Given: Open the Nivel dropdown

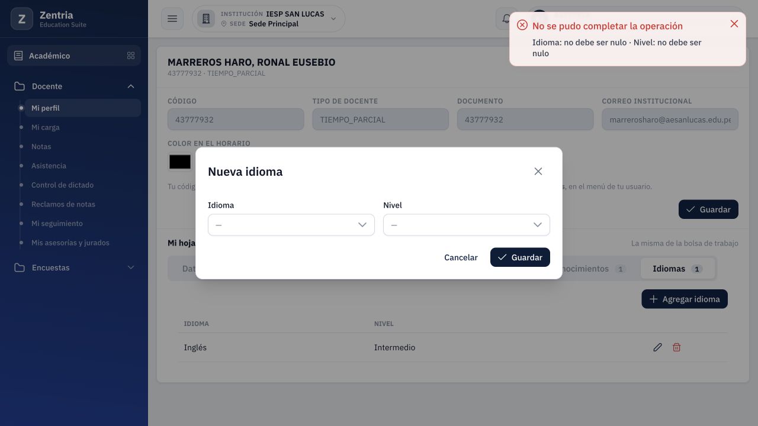Looking at the screenshot, I should tap(467, 225).
